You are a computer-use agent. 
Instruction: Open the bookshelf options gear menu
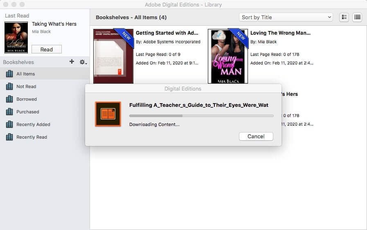point(83,62)
